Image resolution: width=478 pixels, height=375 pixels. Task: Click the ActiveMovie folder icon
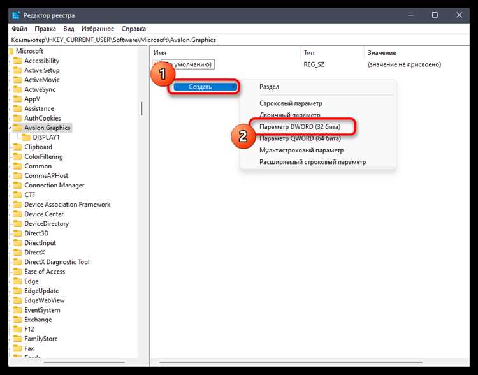[x=18, y=80]
